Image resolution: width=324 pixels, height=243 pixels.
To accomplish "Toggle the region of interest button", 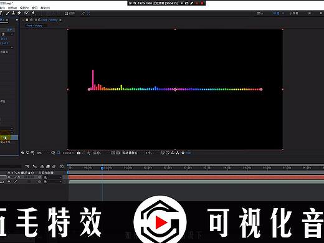I will pyautogui.click(x=113, y=153).
